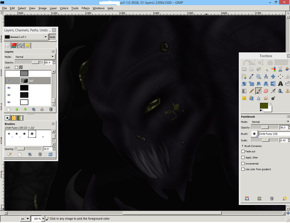Select the Heal tool bandage icon
The height and width of the screenshot is (223, 290).
point(245,98)
